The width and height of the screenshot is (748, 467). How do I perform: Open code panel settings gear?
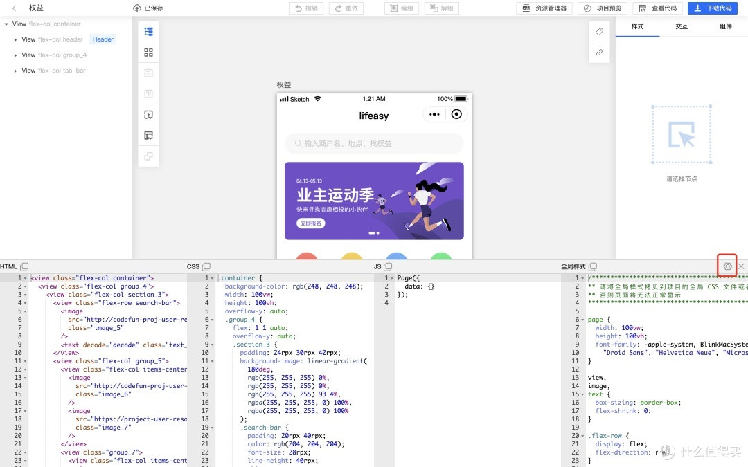pos(727,266)
